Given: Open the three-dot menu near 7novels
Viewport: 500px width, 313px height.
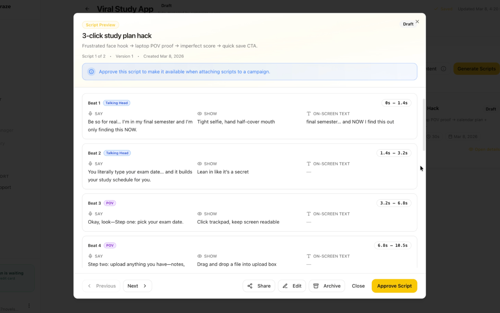Looking at the screenshot, I should pos(29,305).
